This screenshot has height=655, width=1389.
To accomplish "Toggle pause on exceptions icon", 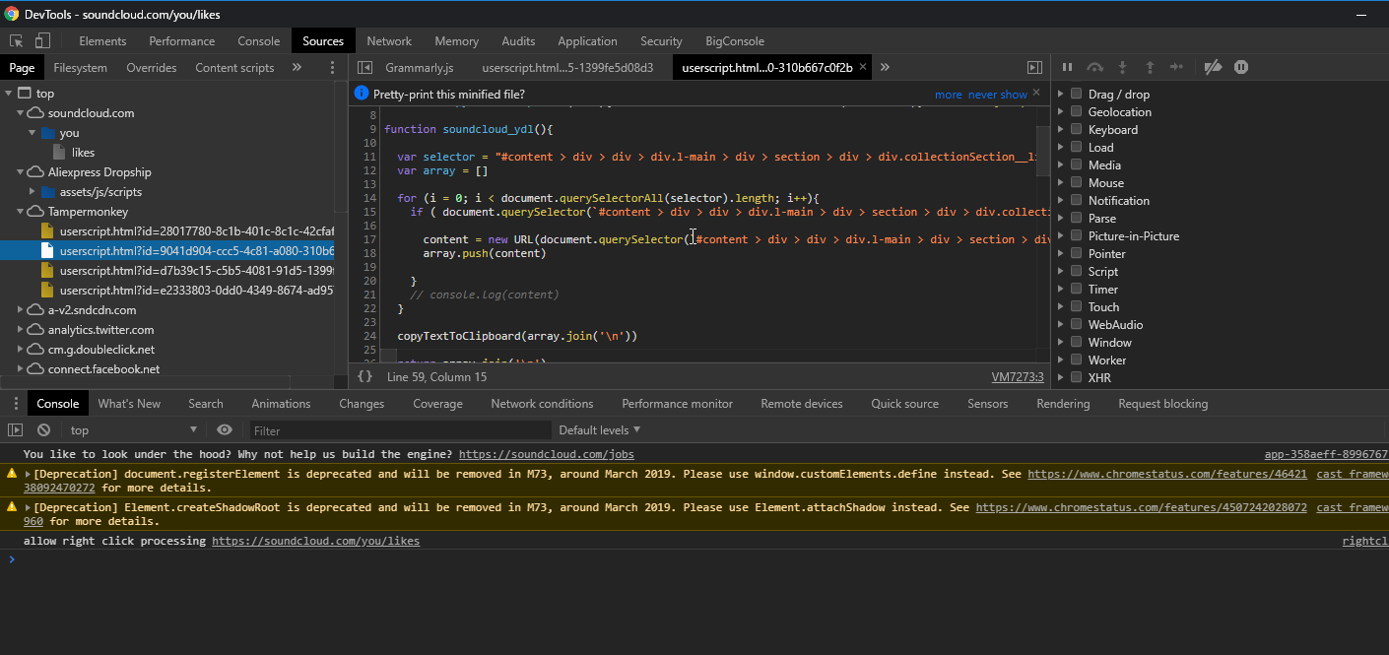I will tap(1241, 67).
